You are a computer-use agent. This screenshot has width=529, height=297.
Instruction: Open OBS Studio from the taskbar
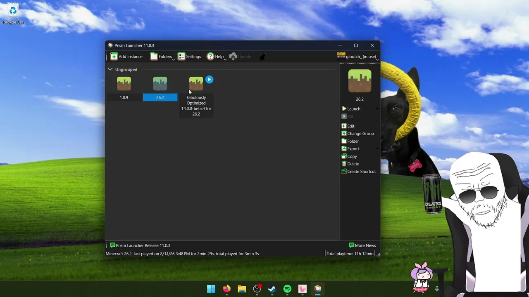pos(257,289)
